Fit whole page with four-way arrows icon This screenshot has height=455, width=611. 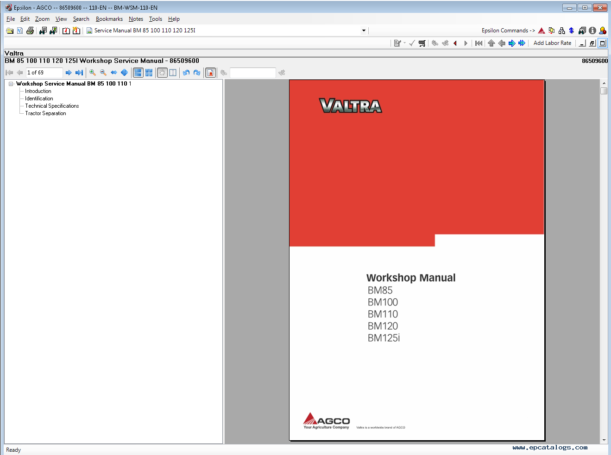tap(125, 73)
